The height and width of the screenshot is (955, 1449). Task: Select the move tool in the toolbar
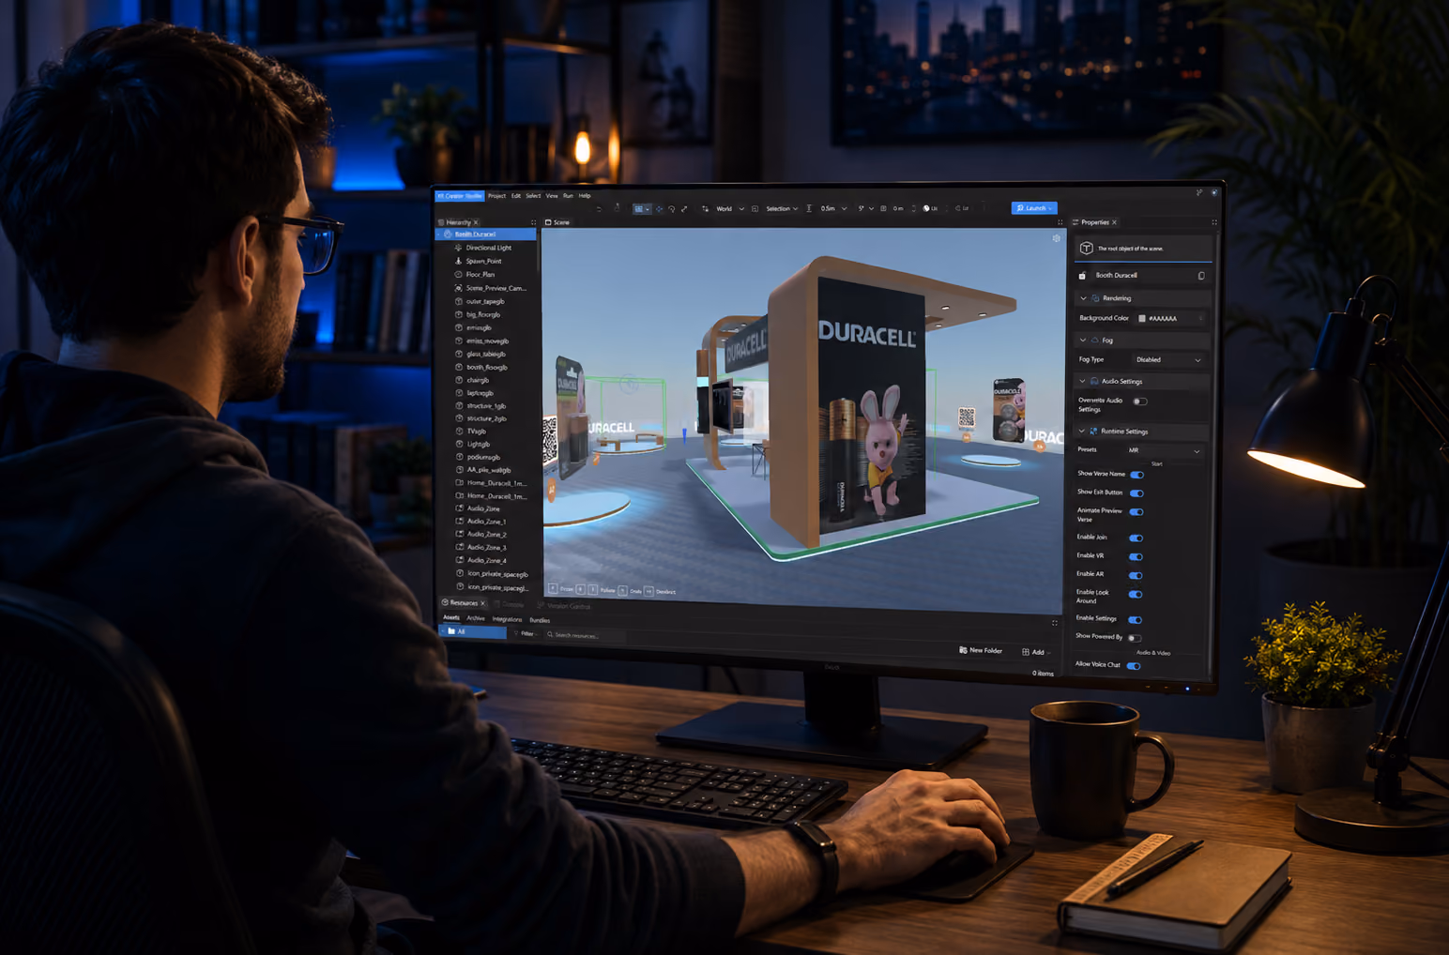659,208
